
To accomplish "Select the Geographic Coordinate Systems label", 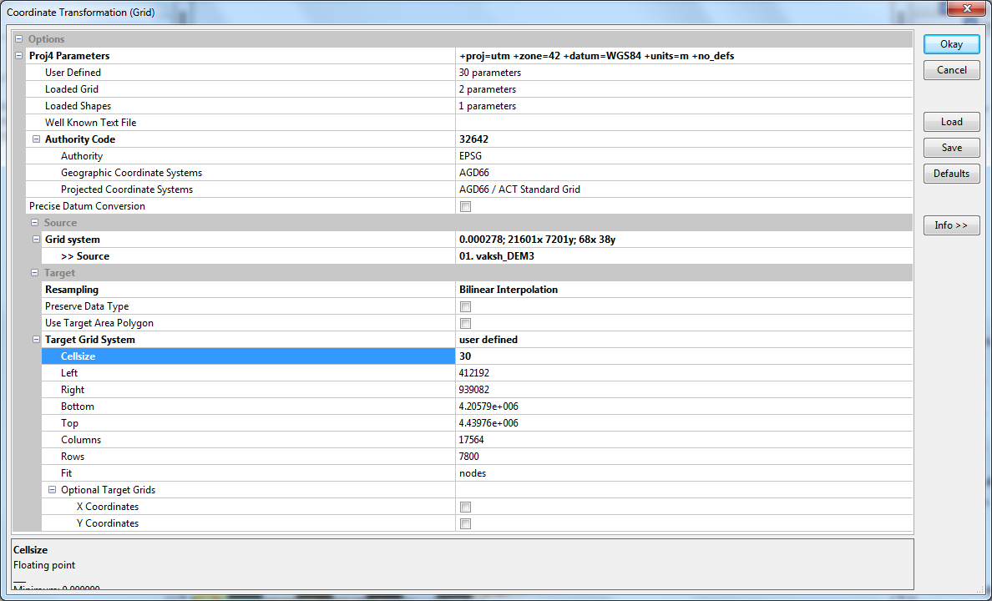I will pos(132,173).
